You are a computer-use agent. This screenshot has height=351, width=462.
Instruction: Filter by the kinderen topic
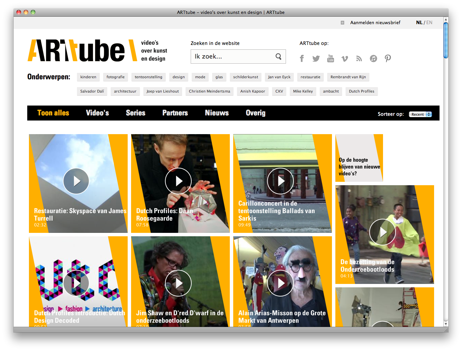click(88, 77)
